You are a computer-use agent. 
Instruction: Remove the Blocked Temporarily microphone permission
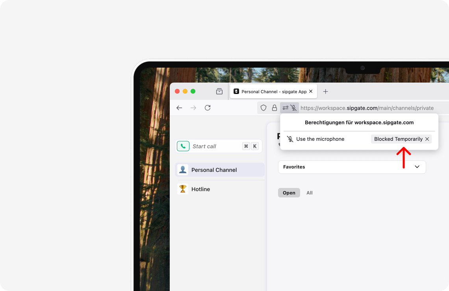click(427, 139)
